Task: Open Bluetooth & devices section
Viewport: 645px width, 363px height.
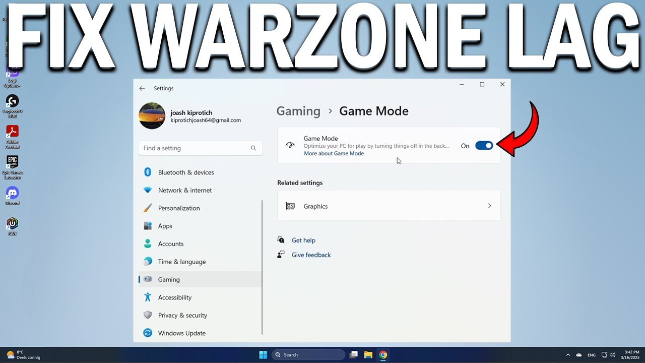Action: [x=200, y=172]
